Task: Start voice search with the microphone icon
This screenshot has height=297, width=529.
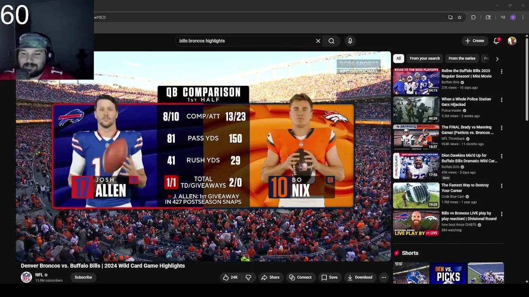Action: 350,41
